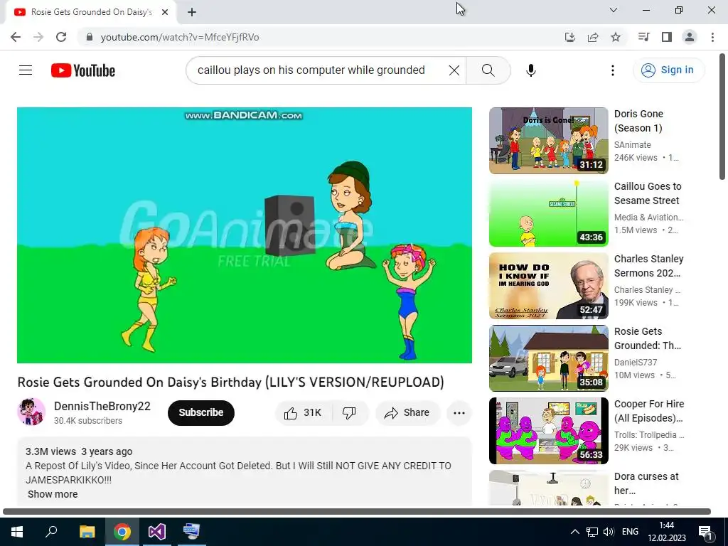This screenshot has height=546, width=728.
Task: Open Cooper For Hire thumbnail
Action: (x=548, y=430)
